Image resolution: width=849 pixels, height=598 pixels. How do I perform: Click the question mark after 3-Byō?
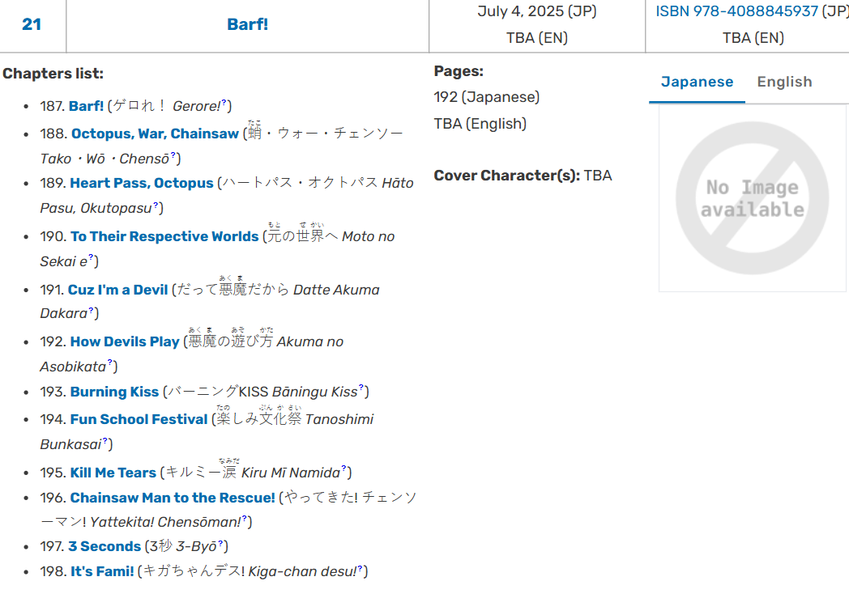click(x=220, y=543)
